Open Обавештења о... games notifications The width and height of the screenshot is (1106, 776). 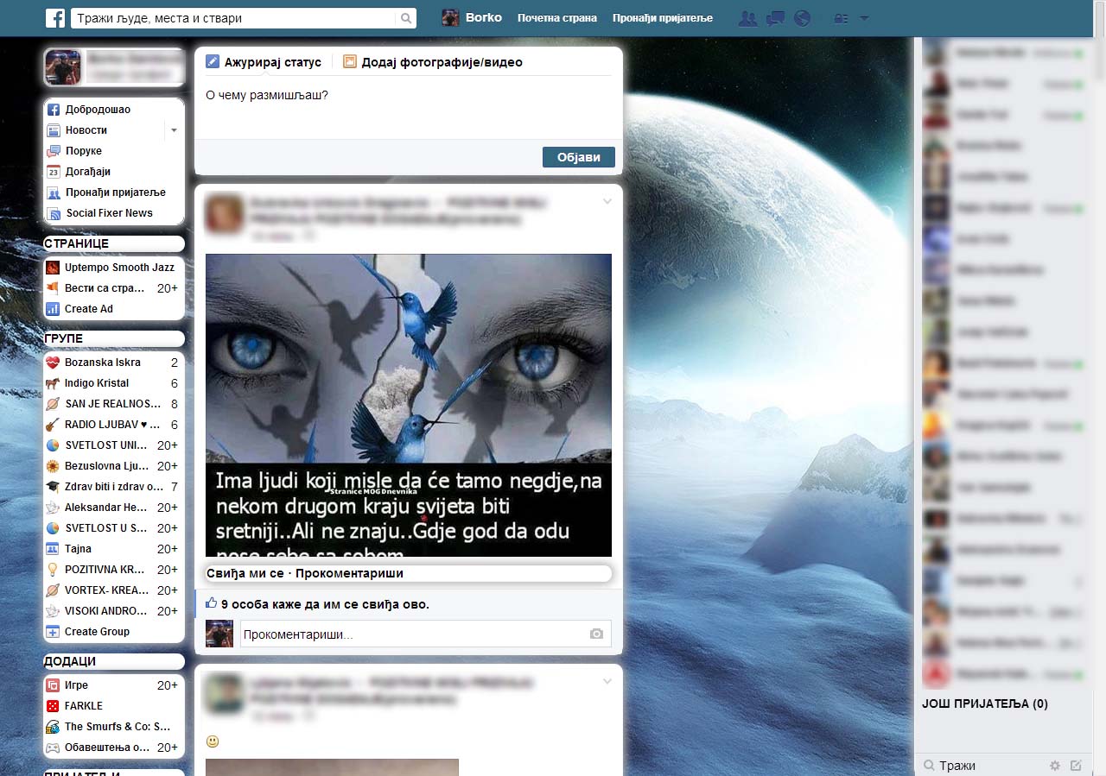(x=113, y=748)
